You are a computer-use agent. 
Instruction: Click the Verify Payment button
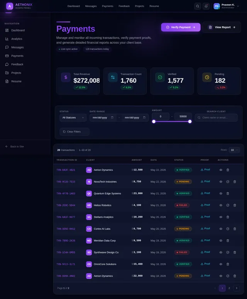tap(181, 27)
